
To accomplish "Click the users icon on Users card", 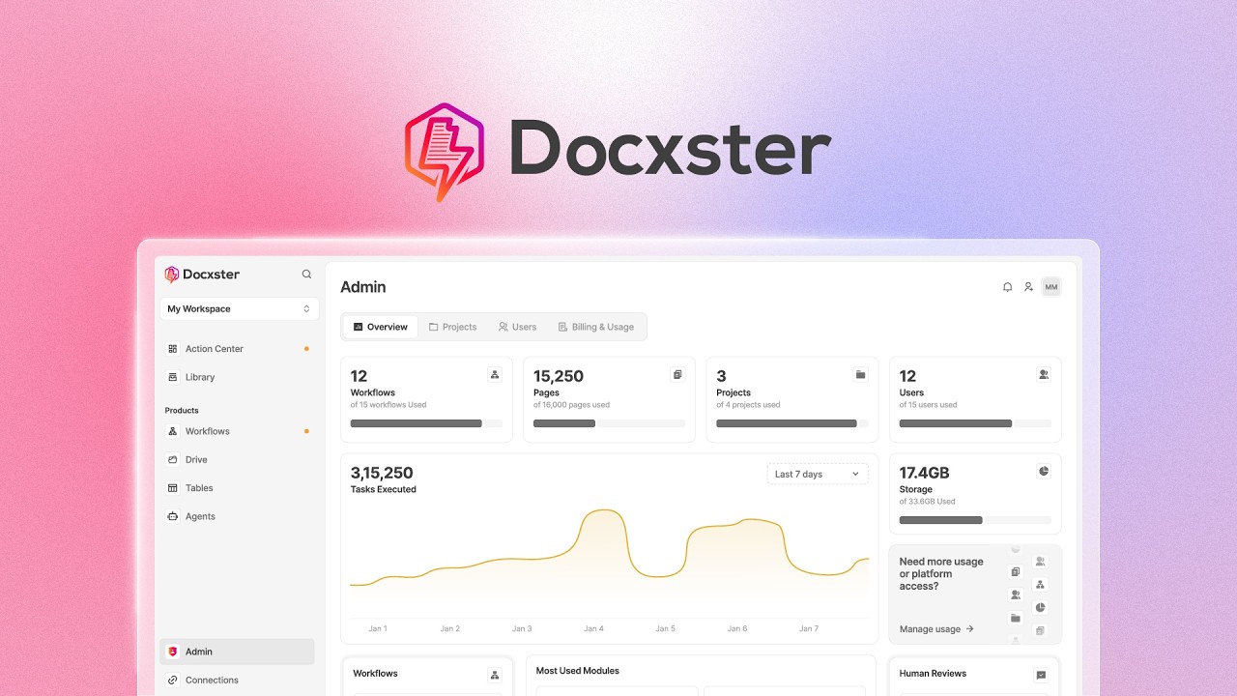I will point(1044,374).
